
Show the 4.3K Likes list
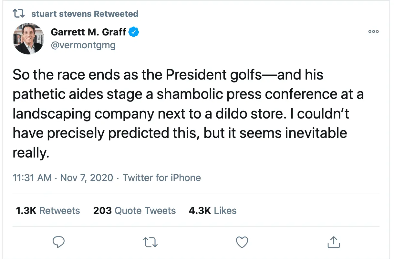(x=213, y=211)
